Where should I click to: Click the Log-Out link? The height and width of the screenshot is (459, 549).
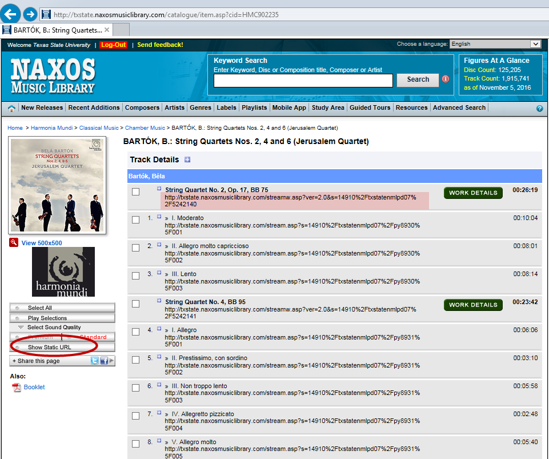(x=114, y=45)
